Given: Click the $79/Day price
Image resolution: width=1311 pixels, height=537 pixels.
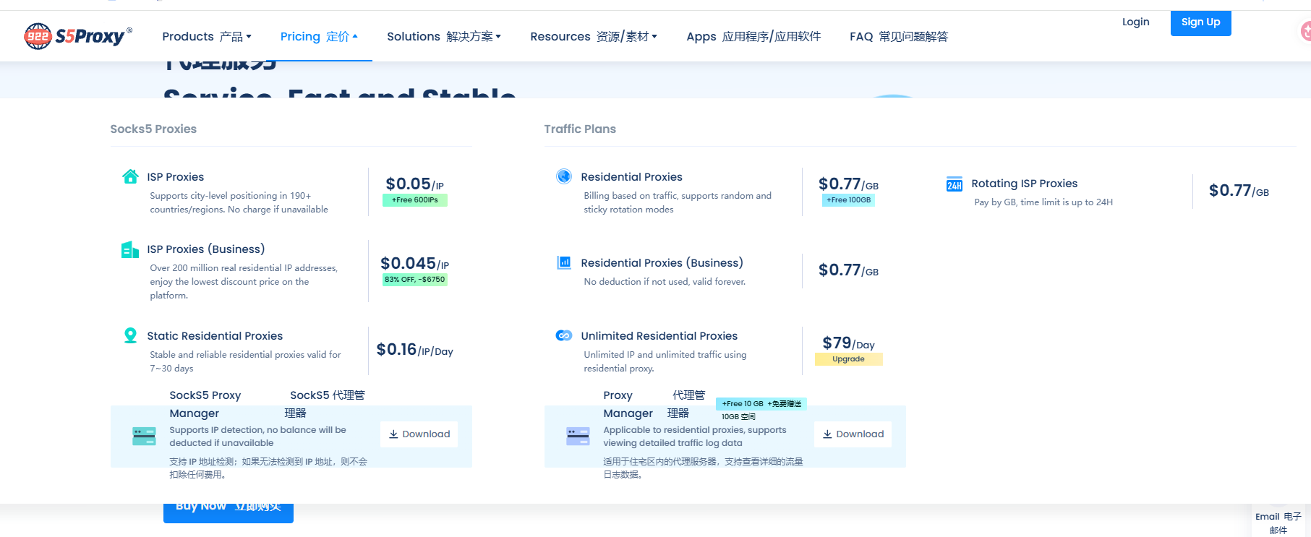Looking at the screenshot, I should coord(849,343).
